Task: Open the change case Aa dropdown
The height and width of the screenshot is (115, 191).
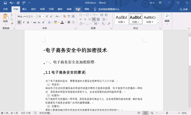Action: (x=58, y=16)
